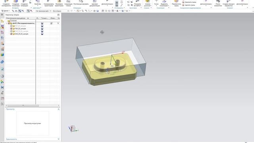Screen dimensions: 254x143
Task: Click Создание операции ribbon button
Action: (x=24, y=3)
